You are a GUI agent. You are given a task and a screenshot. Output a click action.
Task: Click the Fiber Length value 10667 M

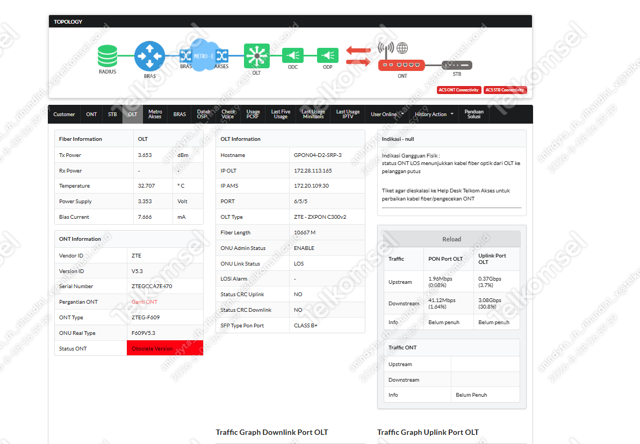click(305, 232)
